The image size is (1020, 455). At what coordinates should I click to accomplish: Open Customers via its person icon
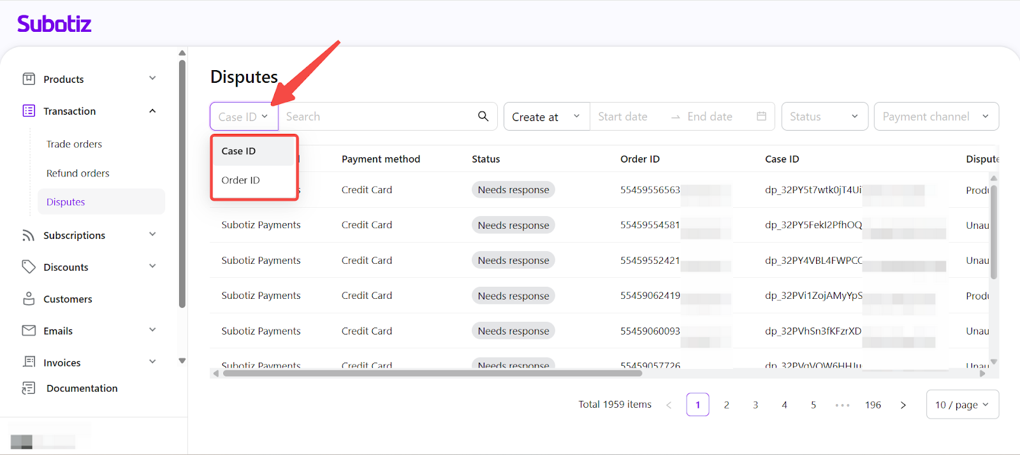click(x=29, y=299)
